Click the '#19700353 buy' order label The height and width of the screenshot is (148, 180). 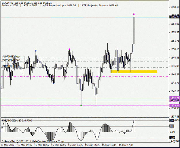pos(11,57)
